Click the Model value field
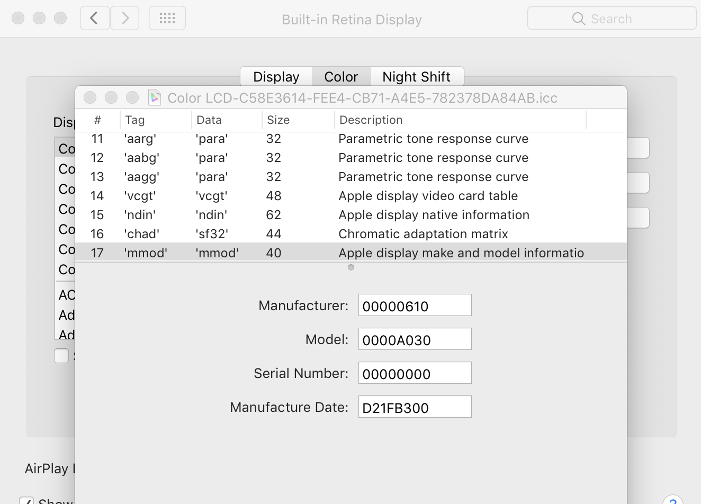This screenshot has width=701, height=504. 415,339
